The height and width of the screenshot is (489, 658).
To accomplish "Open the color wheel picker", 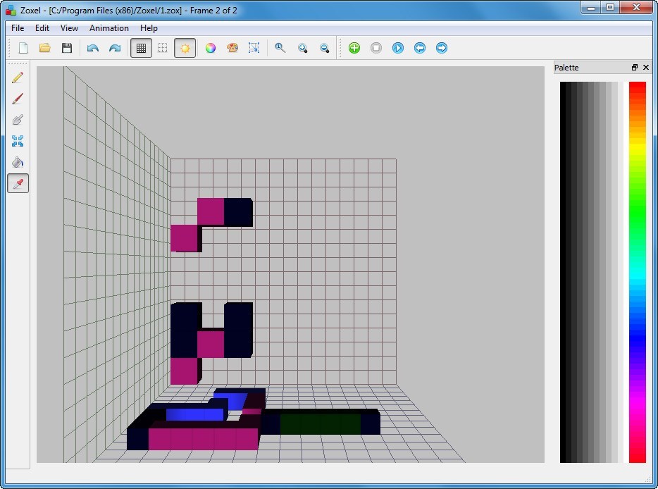I will (210, 48).
